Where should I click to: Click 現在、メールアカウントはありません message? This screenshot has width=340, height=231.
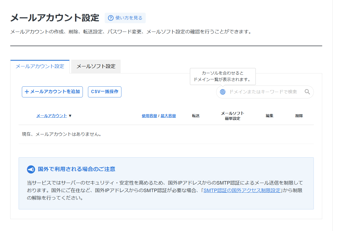coord(62,134)
